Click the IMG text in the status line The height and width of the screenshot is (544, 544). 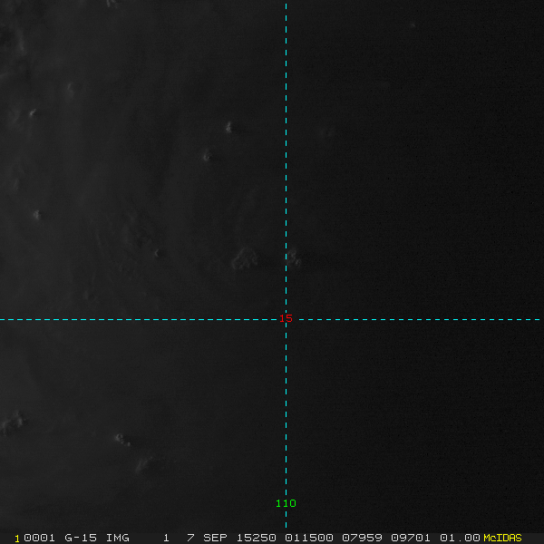[x=117, y=538]
